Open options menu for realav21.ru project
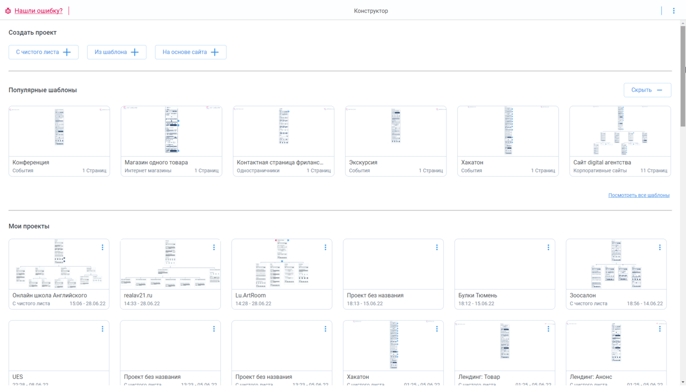Screen dimensions: 686x386 (214, 247)
